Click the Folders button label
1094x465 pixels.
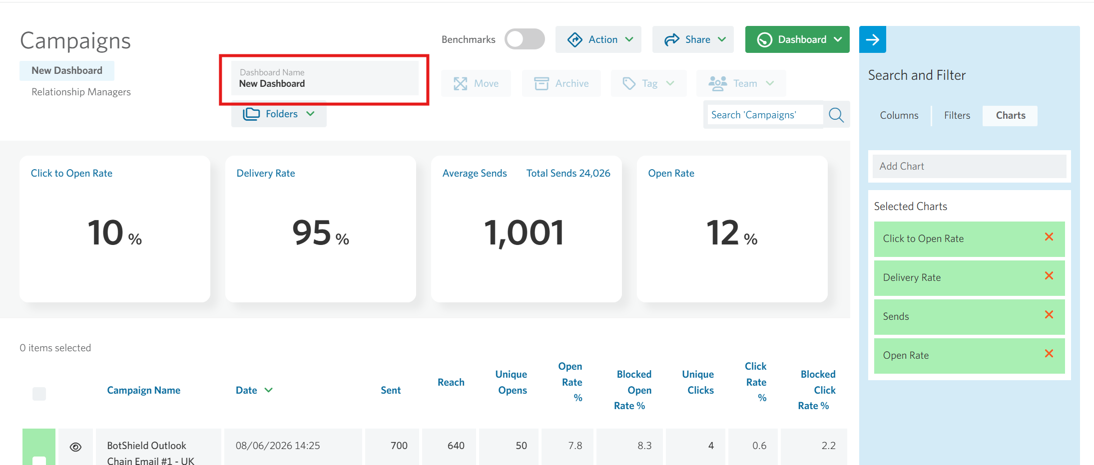282,114
